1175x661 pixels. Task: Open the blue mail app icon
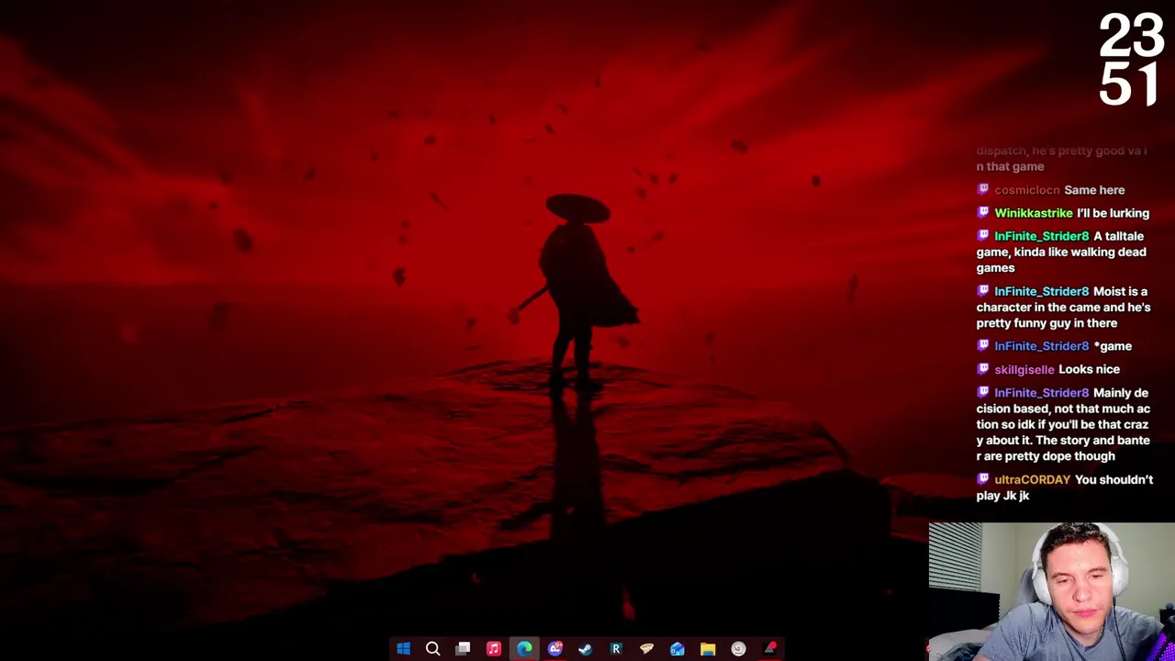[x=677, y=649]
